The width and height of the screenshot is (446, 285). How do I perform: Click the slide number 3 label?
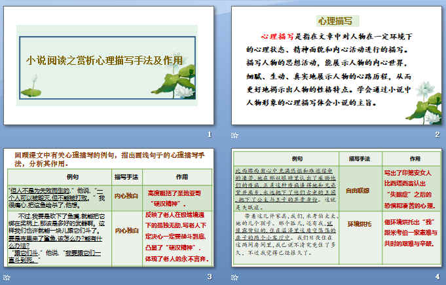(209, 277)
